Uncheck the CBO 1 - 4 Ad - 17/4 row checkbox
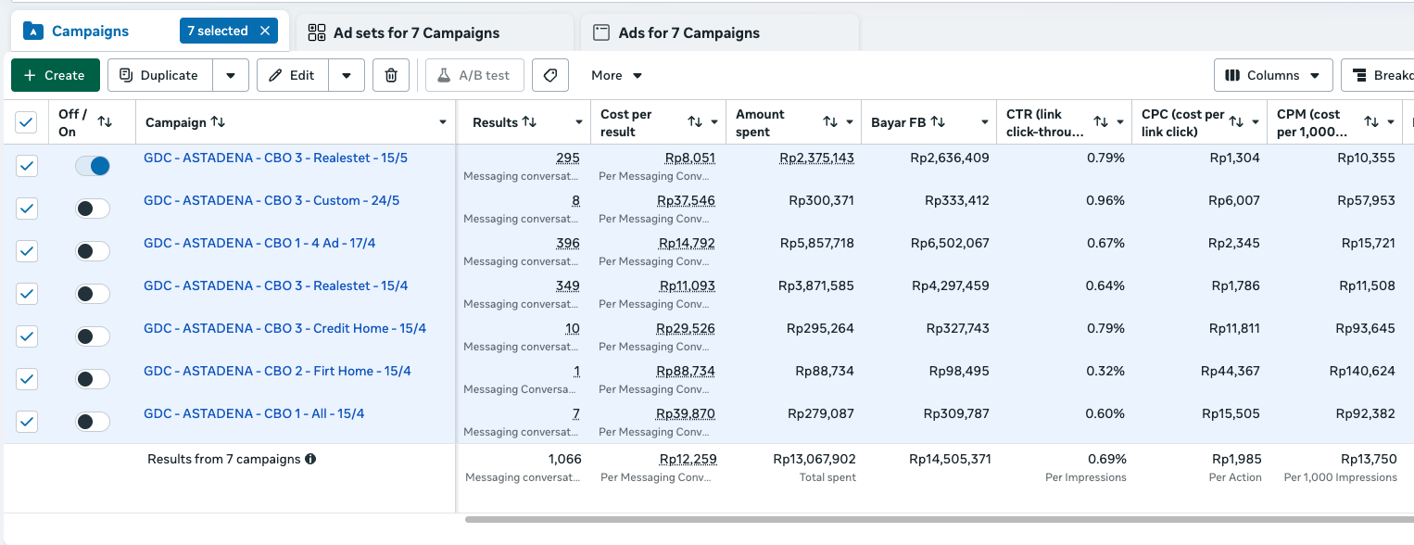Image resolution: width=1414 pixels, height=545 pixels. [27, 251]
